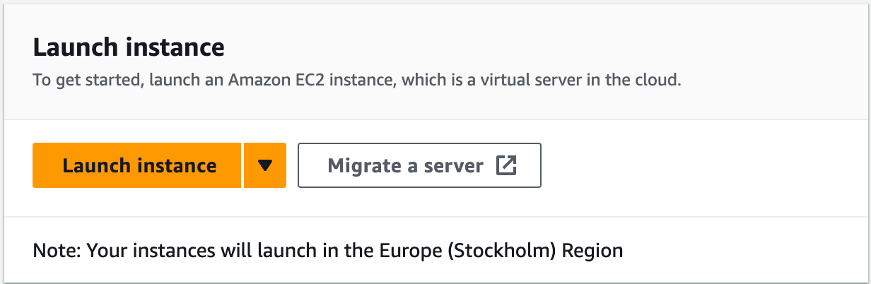Screen dimensions: 871x284
Task: Click the external link icon
Action: point(506,165)
